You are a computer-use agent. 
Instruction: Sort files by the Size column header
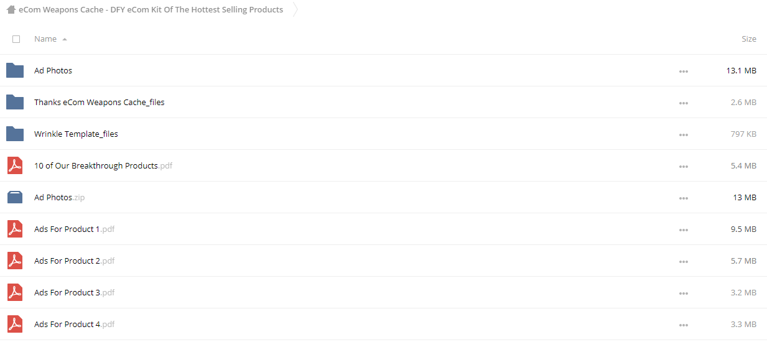(749, 39)
